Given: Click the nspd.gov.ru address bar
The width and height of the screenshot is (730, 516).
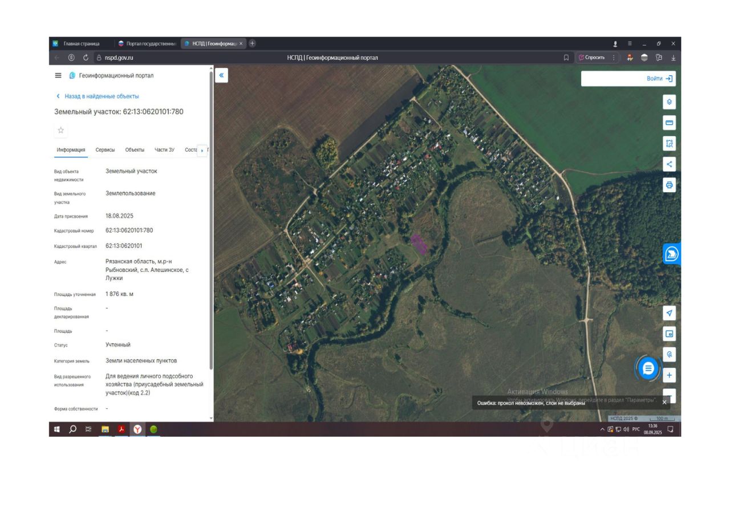Looking at the screenshot, I should 119,58.
